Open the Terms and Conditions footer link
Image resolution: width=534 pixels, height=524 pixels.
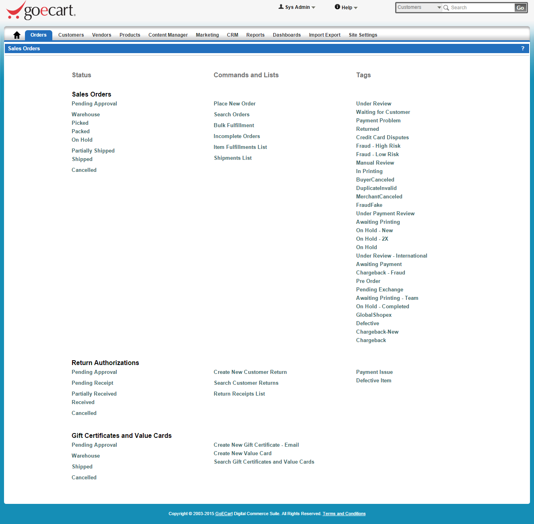[x=344, y=514]
